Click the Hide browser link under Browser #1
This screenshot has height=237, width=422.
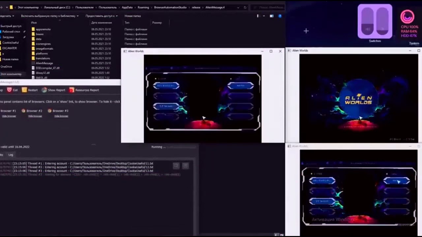point(9,116)
